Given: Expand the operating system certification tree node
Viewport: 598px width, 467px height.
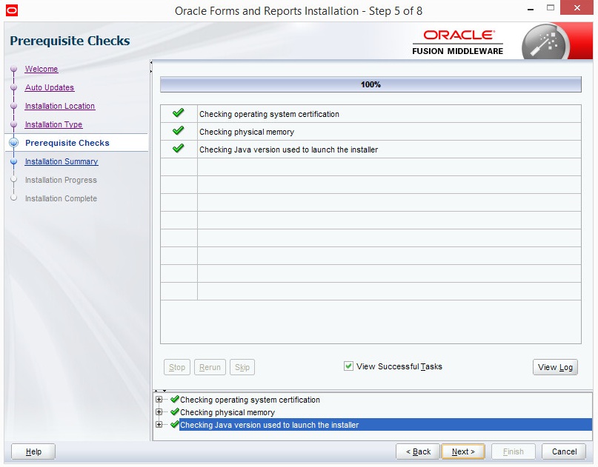Looking at the screenshot, I should click(x=159, y=400).
